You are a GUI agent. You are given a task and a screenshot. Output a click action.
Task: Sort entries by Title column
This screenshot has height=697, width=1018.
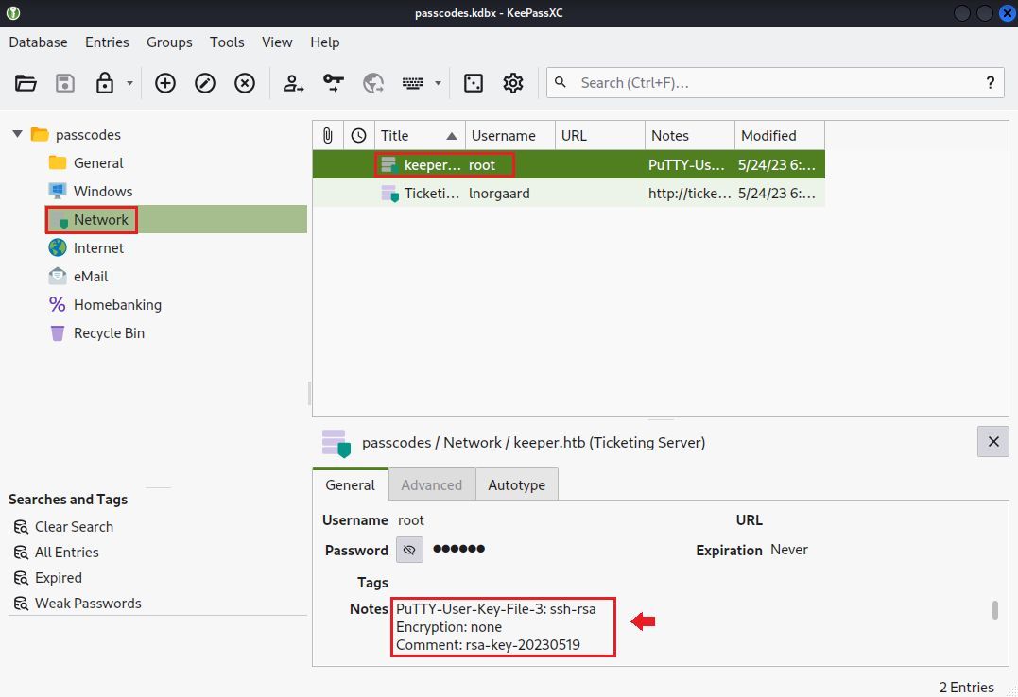pos(420,136)
